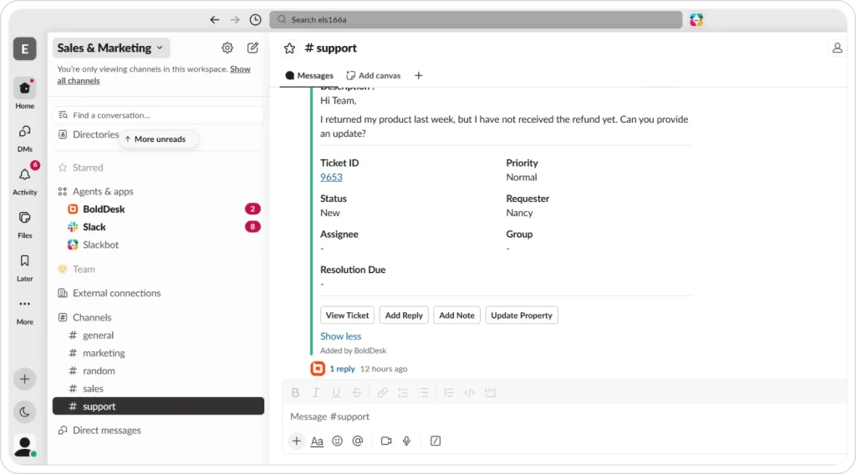The image size is (856, 474).
Task: Click More unreads button
Action: point(158,139)
